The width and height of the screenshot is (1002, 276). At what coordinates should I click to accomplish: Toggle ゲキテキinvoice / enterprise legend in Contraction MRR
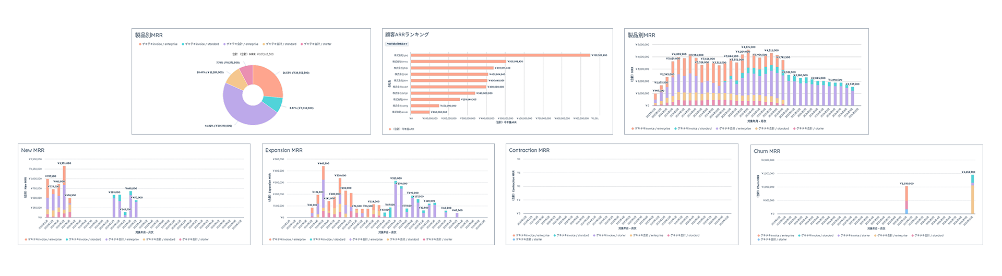click(531, 235)
